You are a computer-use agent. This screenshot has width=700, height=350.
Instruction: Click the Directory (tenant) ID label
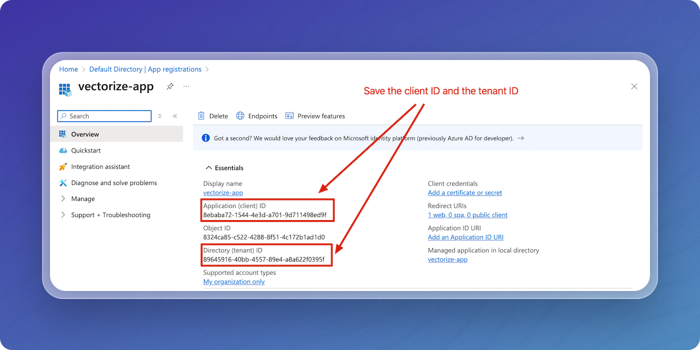click(233, 250)
